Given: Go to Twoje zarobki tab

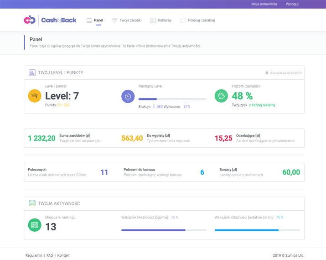Looking at the screenshot, I should coord(127,21).
